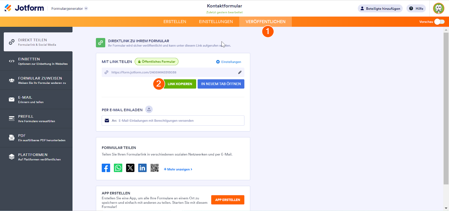Toggle the Vorschau preview switch
The height and width of the screenshot is (211, 449).
[x=439, y=22]
